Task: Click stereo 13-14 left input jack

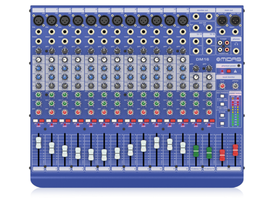Action: click(x=196, y=41)
